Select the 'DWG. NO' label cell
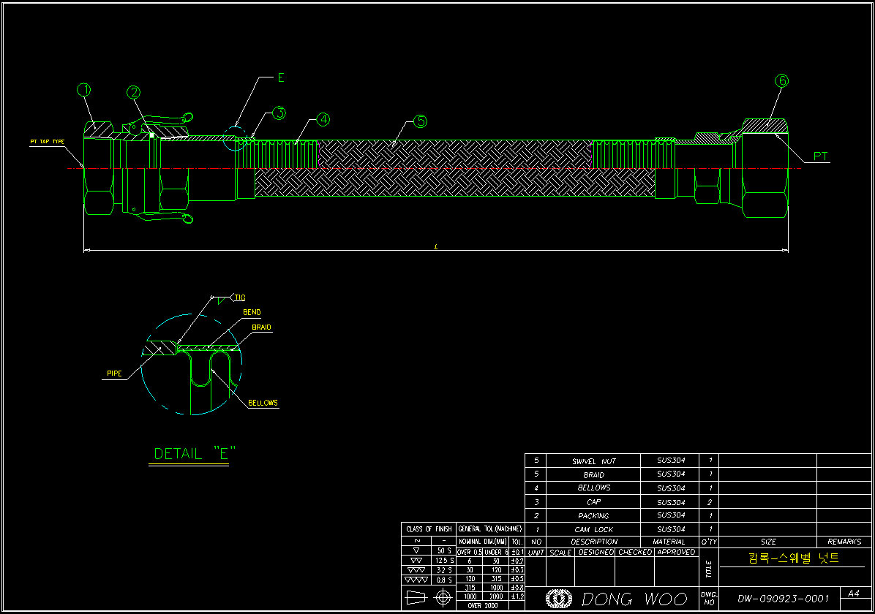Viewport: 875px width, 614px height. coord(709,599)
